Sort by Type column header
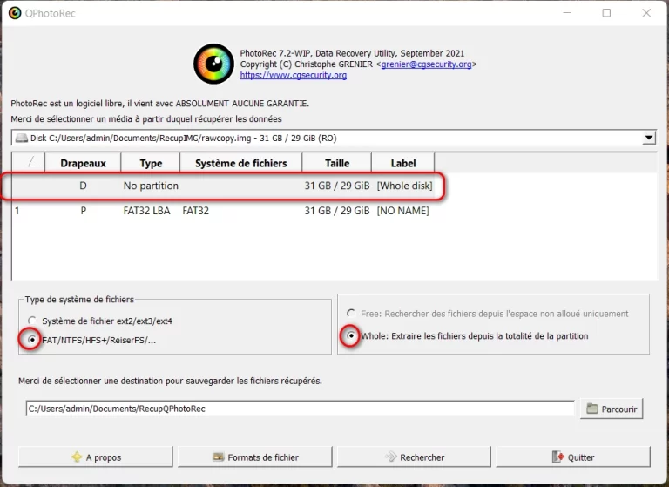 point(151,163)
